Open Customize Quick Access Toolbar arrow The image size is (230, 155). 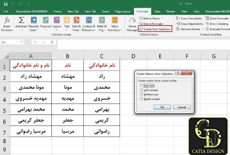click(x=29, y=4)
